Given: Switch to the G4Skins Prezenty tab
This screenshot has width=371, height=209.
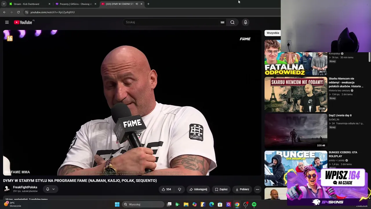Looking at the screenshot, I should click(76, 4).
